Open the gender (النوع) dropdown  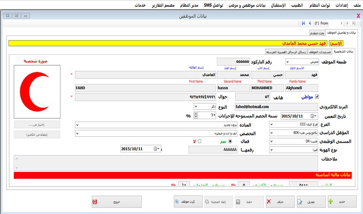[196, 107]
